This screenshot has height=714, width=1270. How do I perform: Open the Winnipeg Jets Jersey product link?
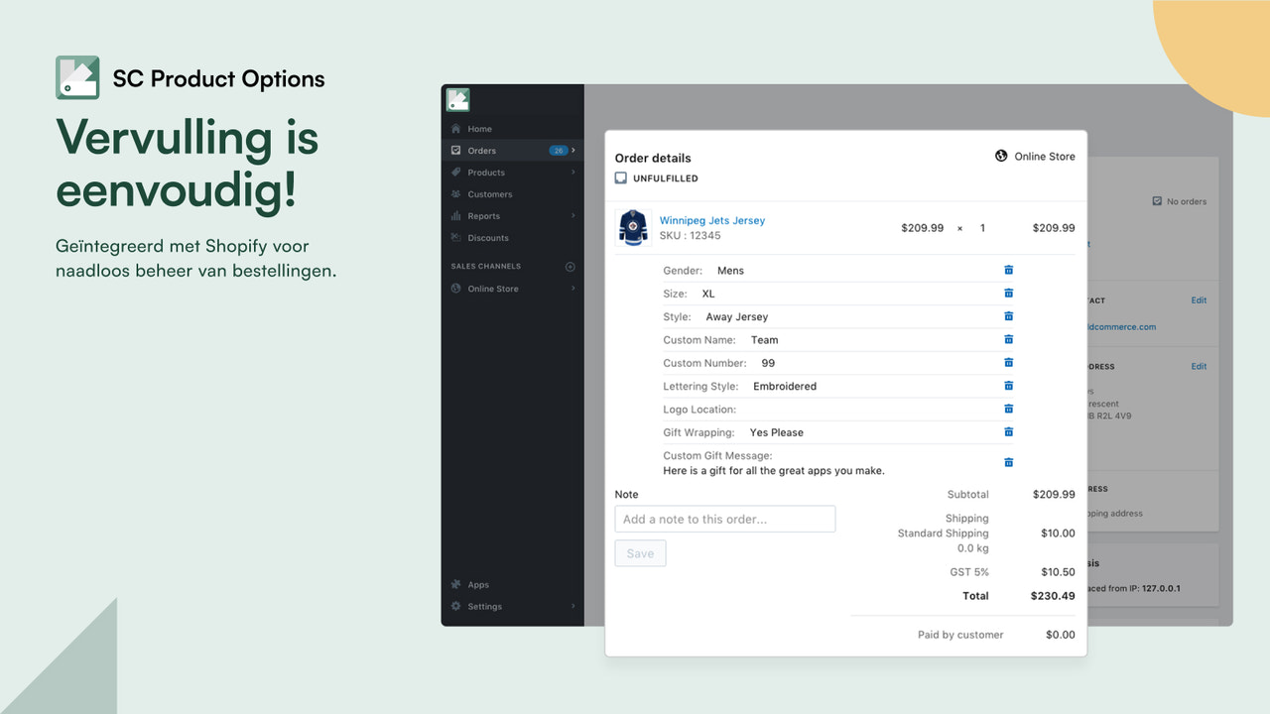712,220
